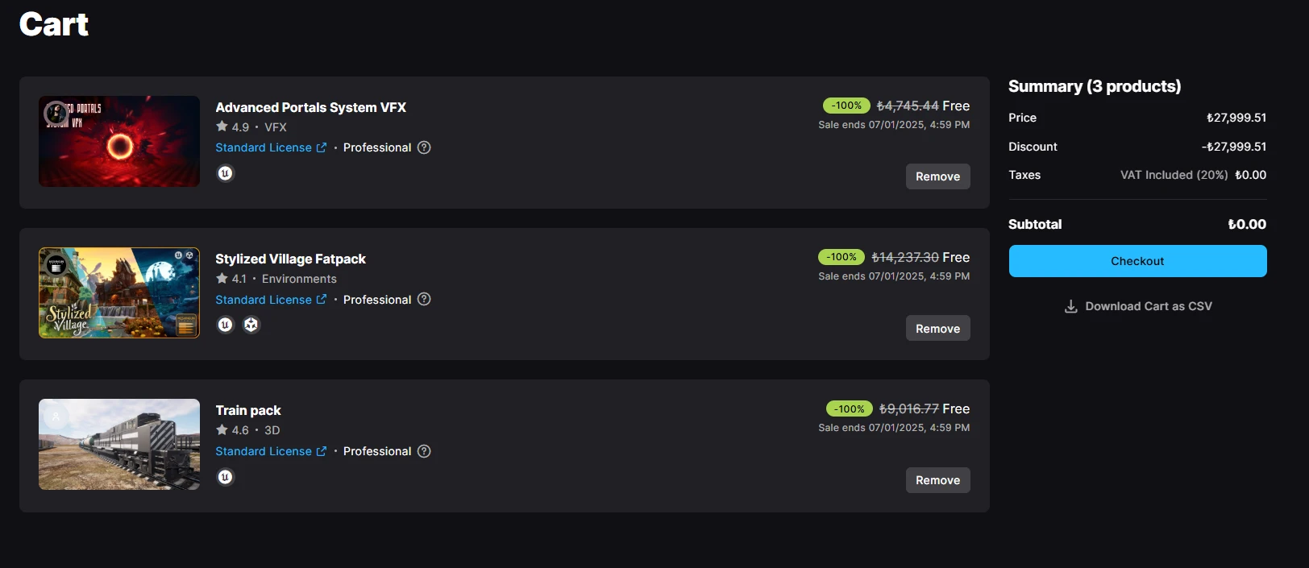Proceed with the Checkout button
Screen dimensions: 1309x568
coord(1137,261)
